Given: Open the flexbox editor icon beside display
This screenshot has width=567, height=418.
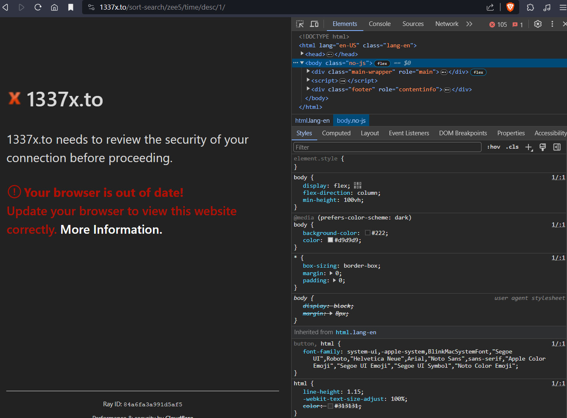Looking at the screenshot, I should (357, 186).
